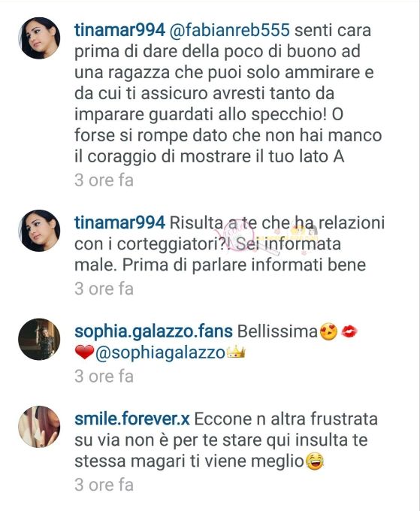This screenshot has height=511, width=420.
Task: Tap timestamp under the corteggiatori comment
Action: (104, 289)
